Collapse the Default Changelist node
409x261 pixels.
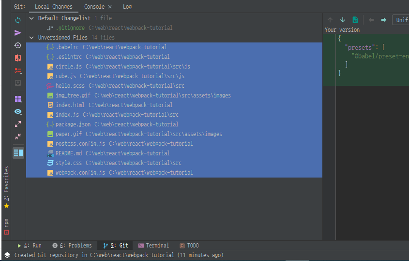pyautogui.click(x=31, y=18)
